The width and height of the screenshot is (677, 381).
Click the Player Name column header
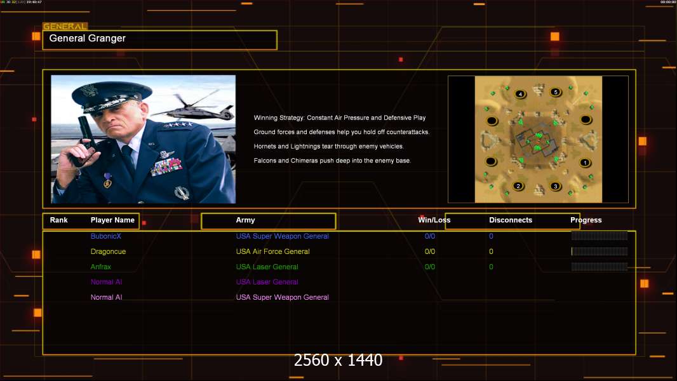click(112, 220)
